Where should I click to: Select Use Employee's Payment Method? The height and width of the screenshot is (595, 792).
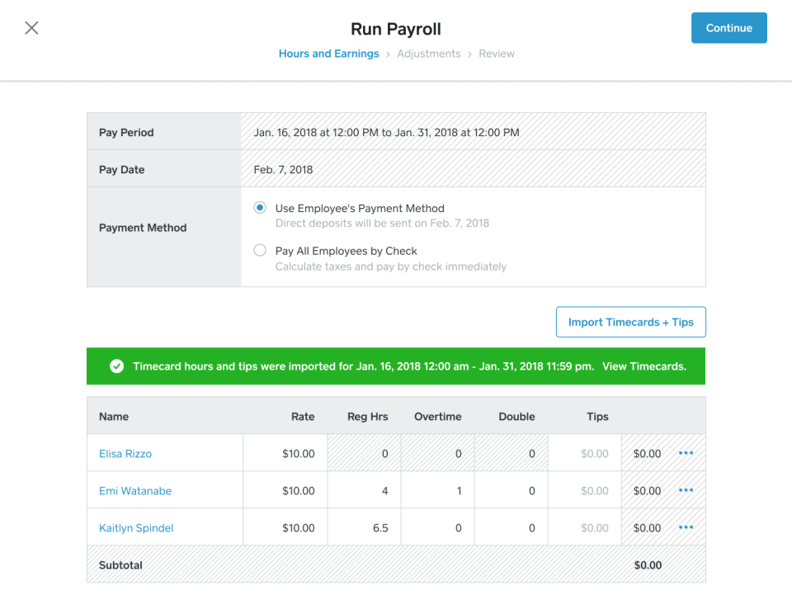pos(259,207)
